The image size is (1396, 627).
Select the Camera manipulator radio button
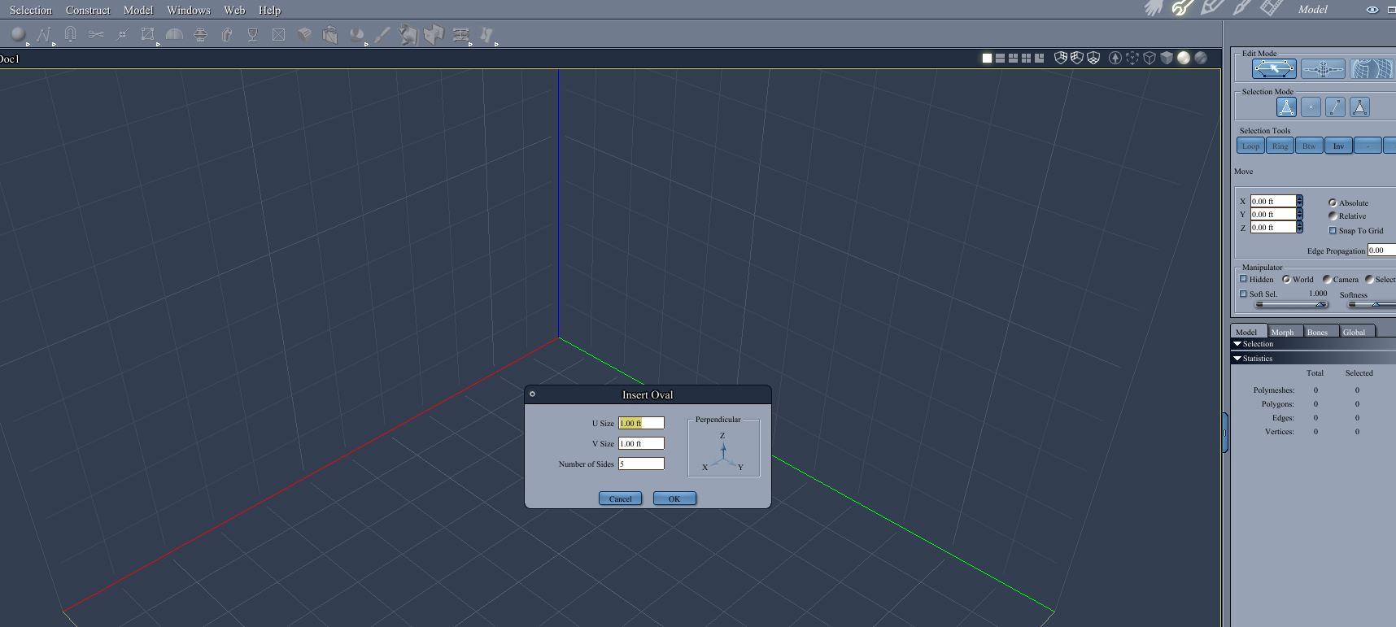[x=1327, y=279]
